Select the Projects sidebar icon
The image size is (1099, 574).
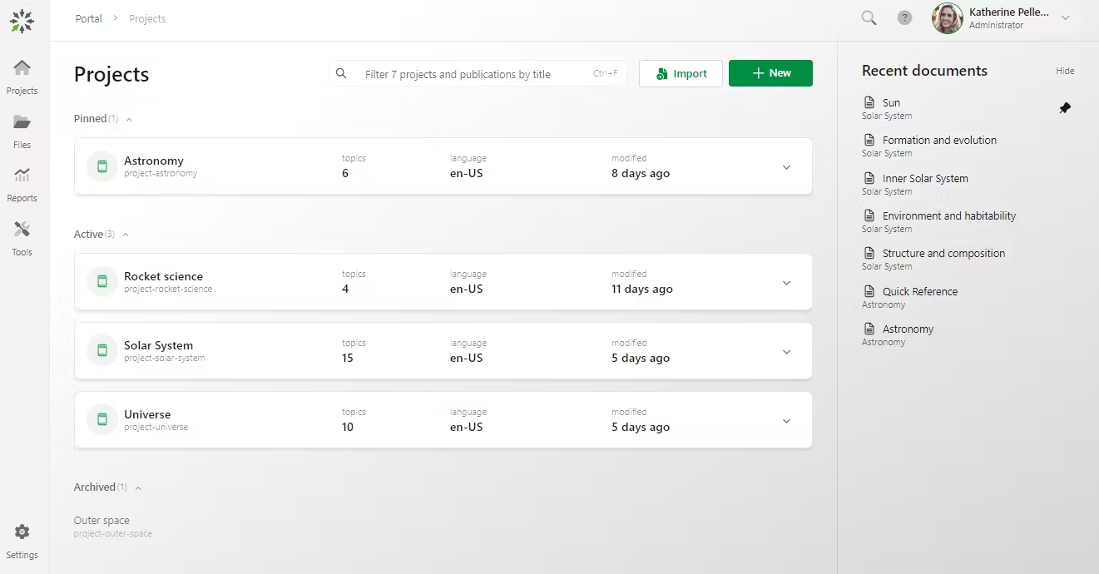22,75
